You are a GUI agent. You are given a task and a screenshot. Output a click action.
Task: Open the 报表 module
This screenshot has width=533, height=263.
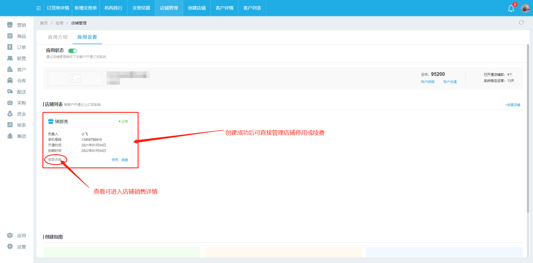point(10,125)
